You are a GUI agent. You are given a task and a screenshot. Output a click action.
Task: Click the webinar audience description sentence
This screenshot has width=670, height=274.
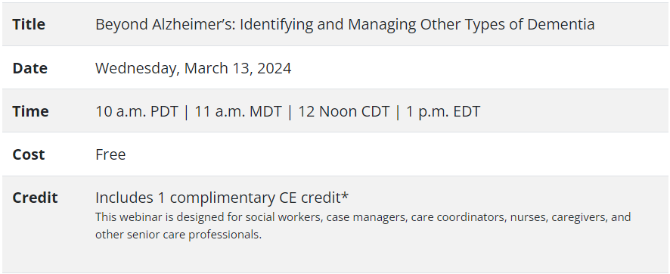click(363, 226)
